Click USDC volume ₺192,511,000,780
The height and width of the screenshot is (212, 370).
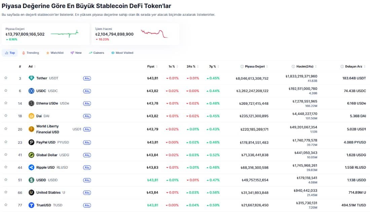click(x=303, y=89)
